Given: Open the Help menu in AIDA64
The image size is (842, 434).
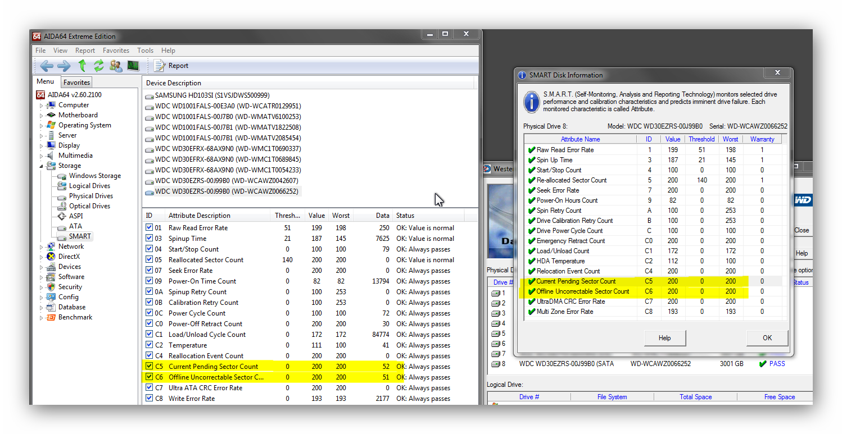Looking at the screenshot, I should coord(168,51).
